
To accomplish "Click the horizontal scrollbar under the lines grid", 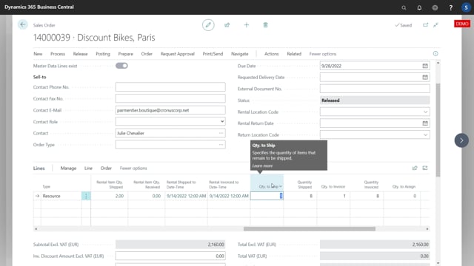I will tap(310, 229).
